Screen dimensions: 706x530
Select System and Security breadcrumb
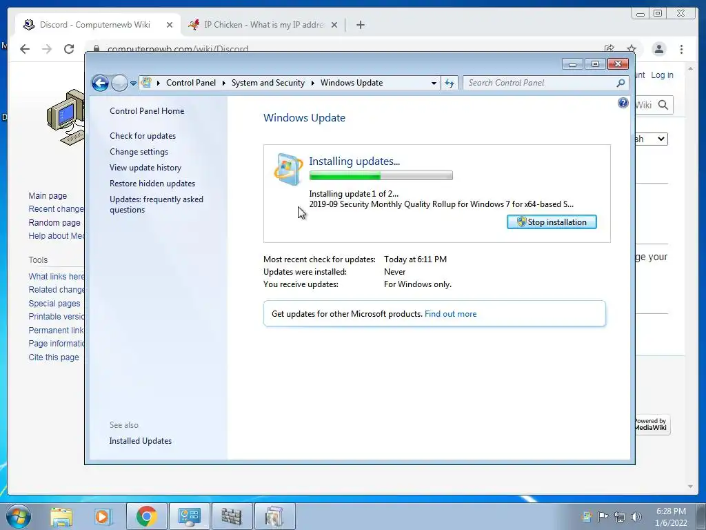(x=268, y=83)
